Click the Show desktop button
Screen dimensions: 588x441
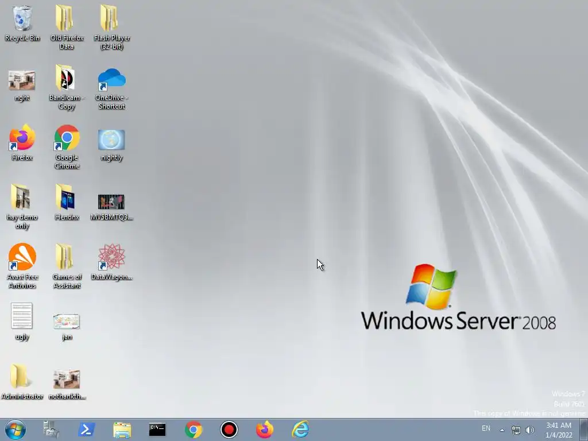point(584,430)
